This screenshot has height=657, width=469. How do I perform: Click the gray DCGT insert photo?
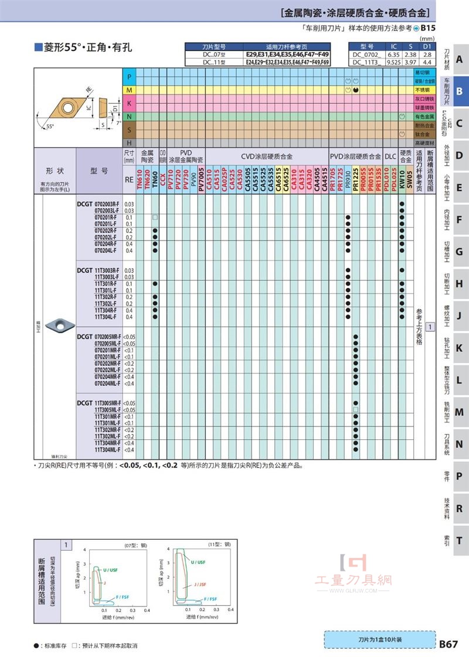(x=59, y=324)
